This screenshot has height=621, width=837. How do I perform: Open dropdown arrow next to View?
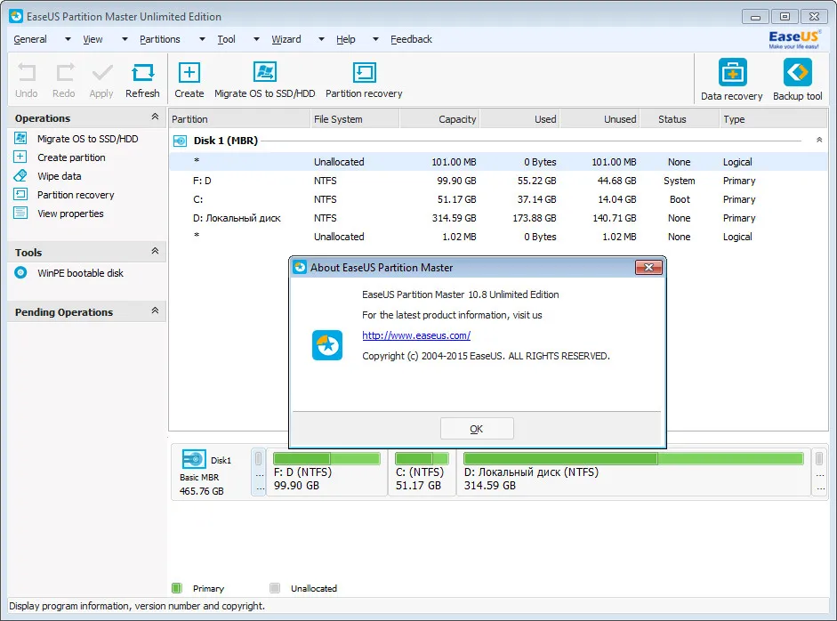[x=125, y=39]
